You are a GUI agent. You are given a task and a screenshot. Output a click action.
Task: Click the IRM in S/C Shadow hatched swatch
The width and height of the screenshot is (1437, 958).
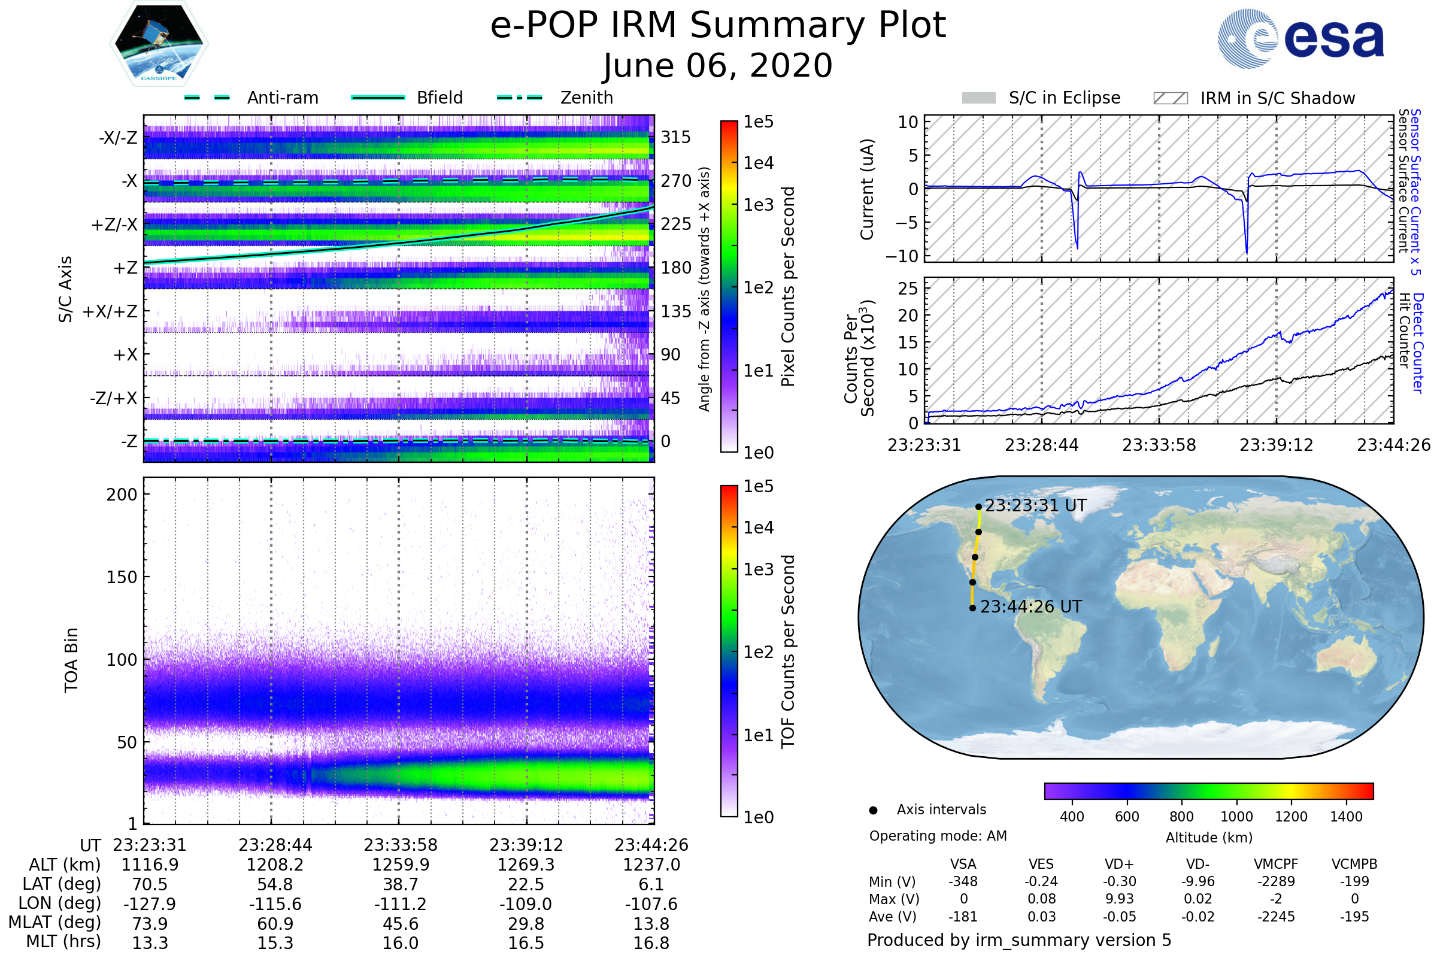1170,98
